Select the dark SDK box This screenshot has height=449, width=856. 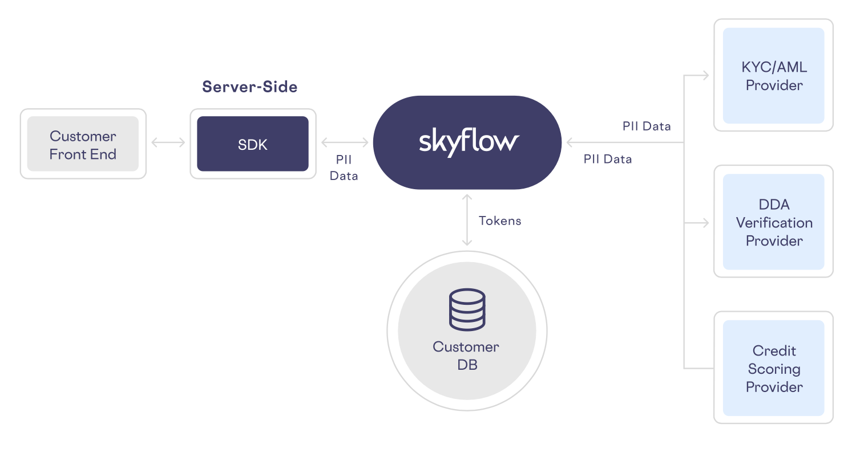253,144
